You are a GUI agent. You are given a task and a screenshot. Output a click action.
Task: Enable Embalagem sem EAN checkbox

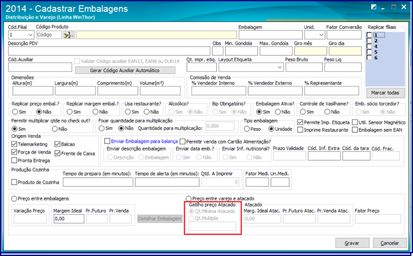pos(355,130)
